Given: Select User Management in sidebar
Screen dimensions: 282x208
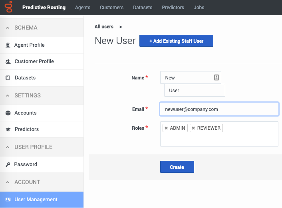Looking at the screenshot, I should (x=42, y=200).
